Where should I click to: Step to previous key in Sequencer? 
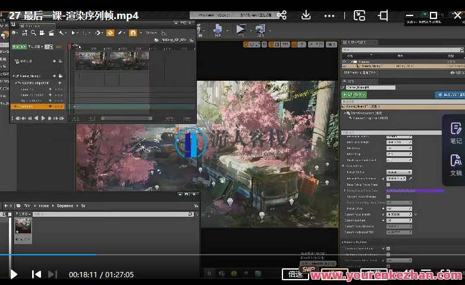tap(23, 118)
